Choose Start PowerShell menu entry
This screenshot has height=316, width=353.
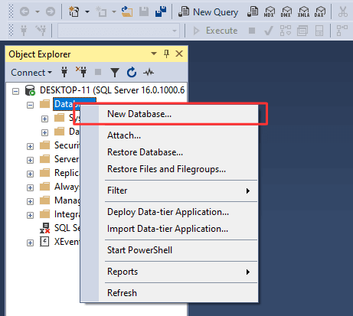click(168, 250)
